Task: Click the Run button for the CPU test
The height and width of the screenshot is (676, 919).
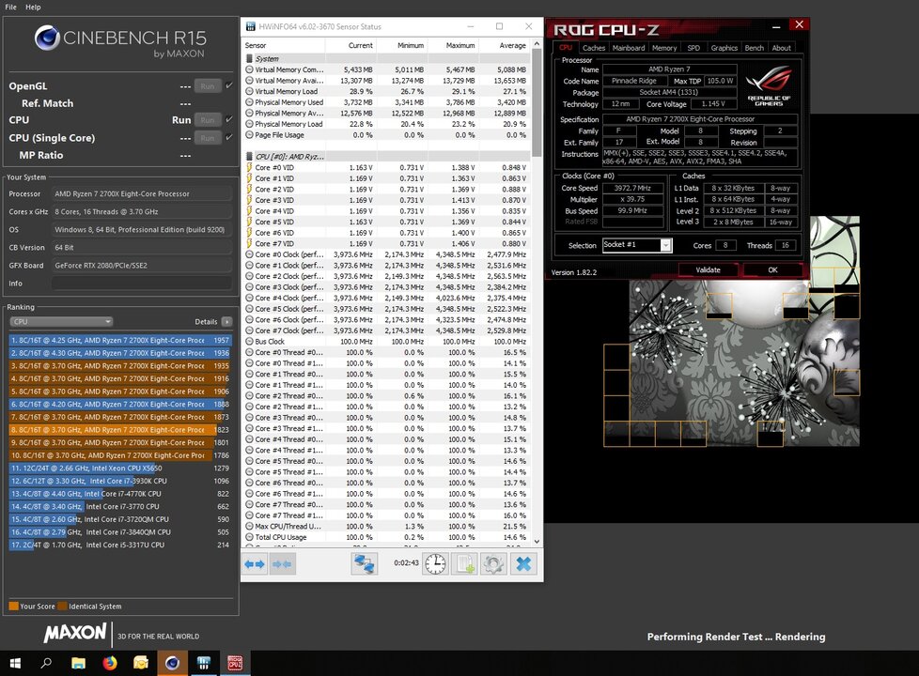Action: coord(208,120)
